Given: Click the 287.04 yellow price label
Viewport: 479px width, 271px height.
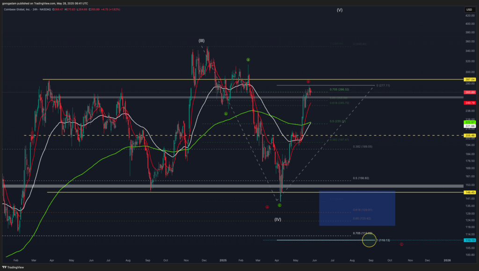Looking at the screenshot, I should [469, 80].
